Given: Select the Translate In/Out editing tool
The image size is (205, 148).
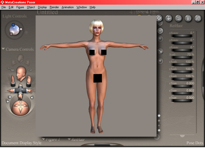Looking at the screenshot, I should (x=169, y=18).
